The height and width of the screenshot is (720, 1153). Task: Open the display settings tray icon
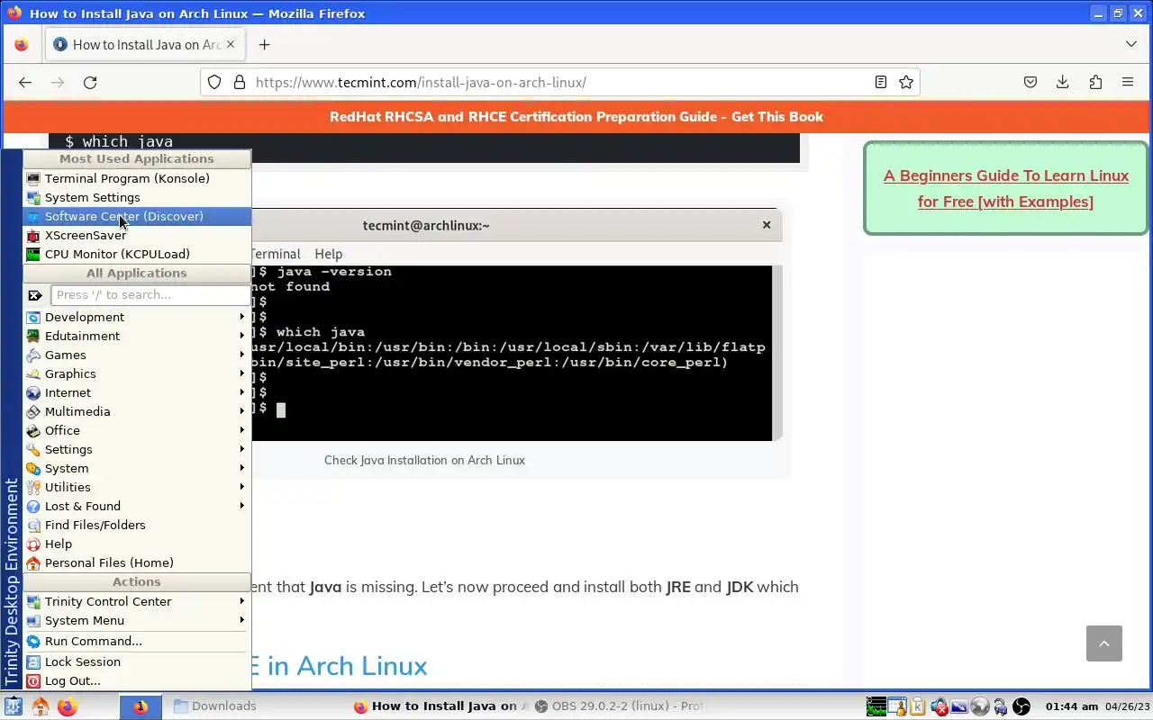[959, 706]
